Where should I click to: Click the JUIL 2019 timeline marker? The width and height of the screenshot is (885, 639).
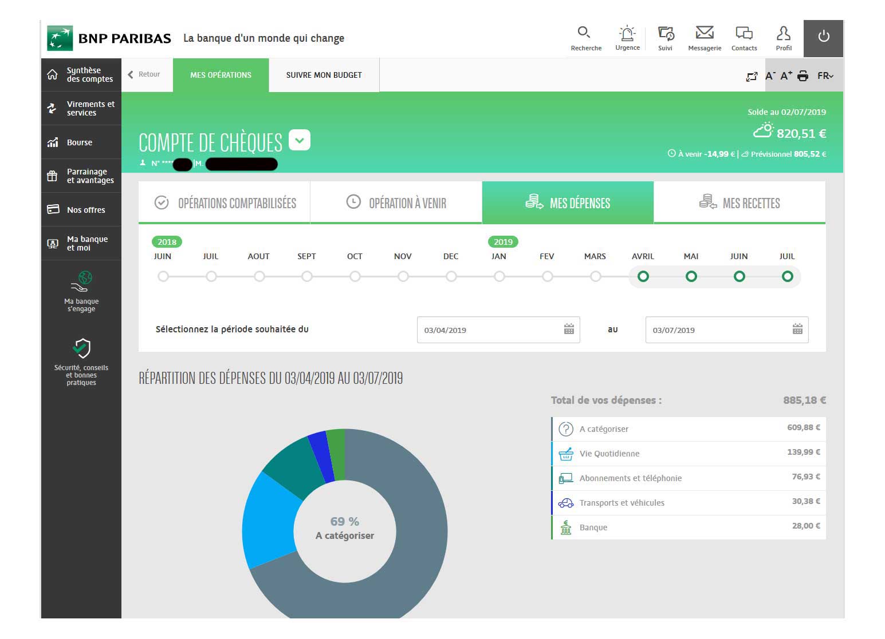788,276
